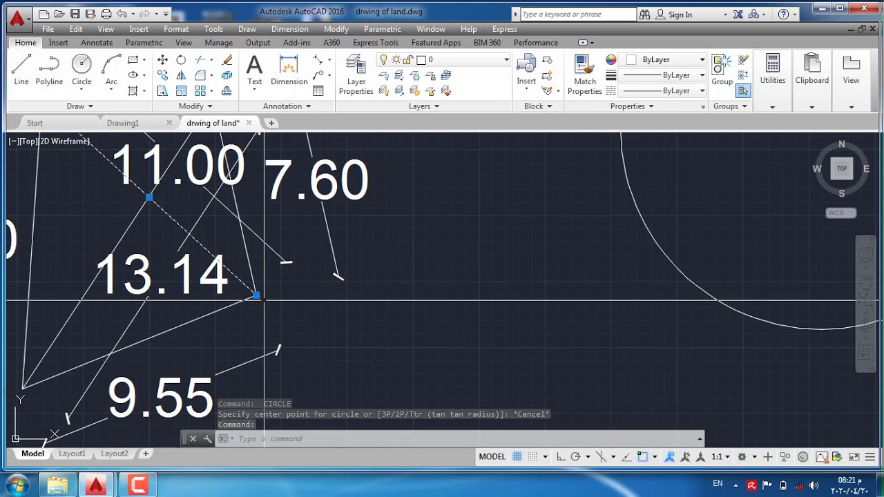Viewport: 884px width, 497px height.
Task: Select the Dimension tool
Action: click(289, 71)
